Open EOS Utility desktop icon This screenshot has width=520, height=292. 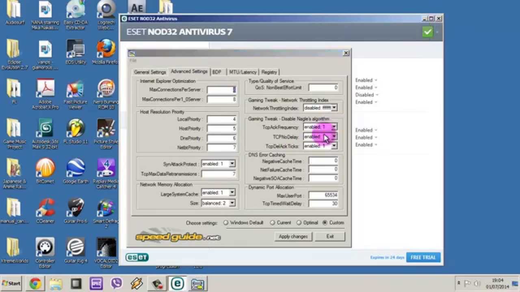[76, 52]
